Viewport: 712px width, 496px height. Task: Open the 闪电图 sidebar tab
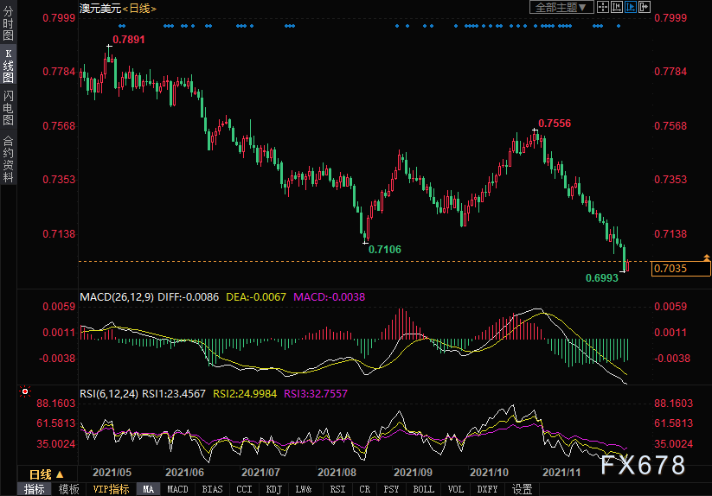click(x=8, y=108)
